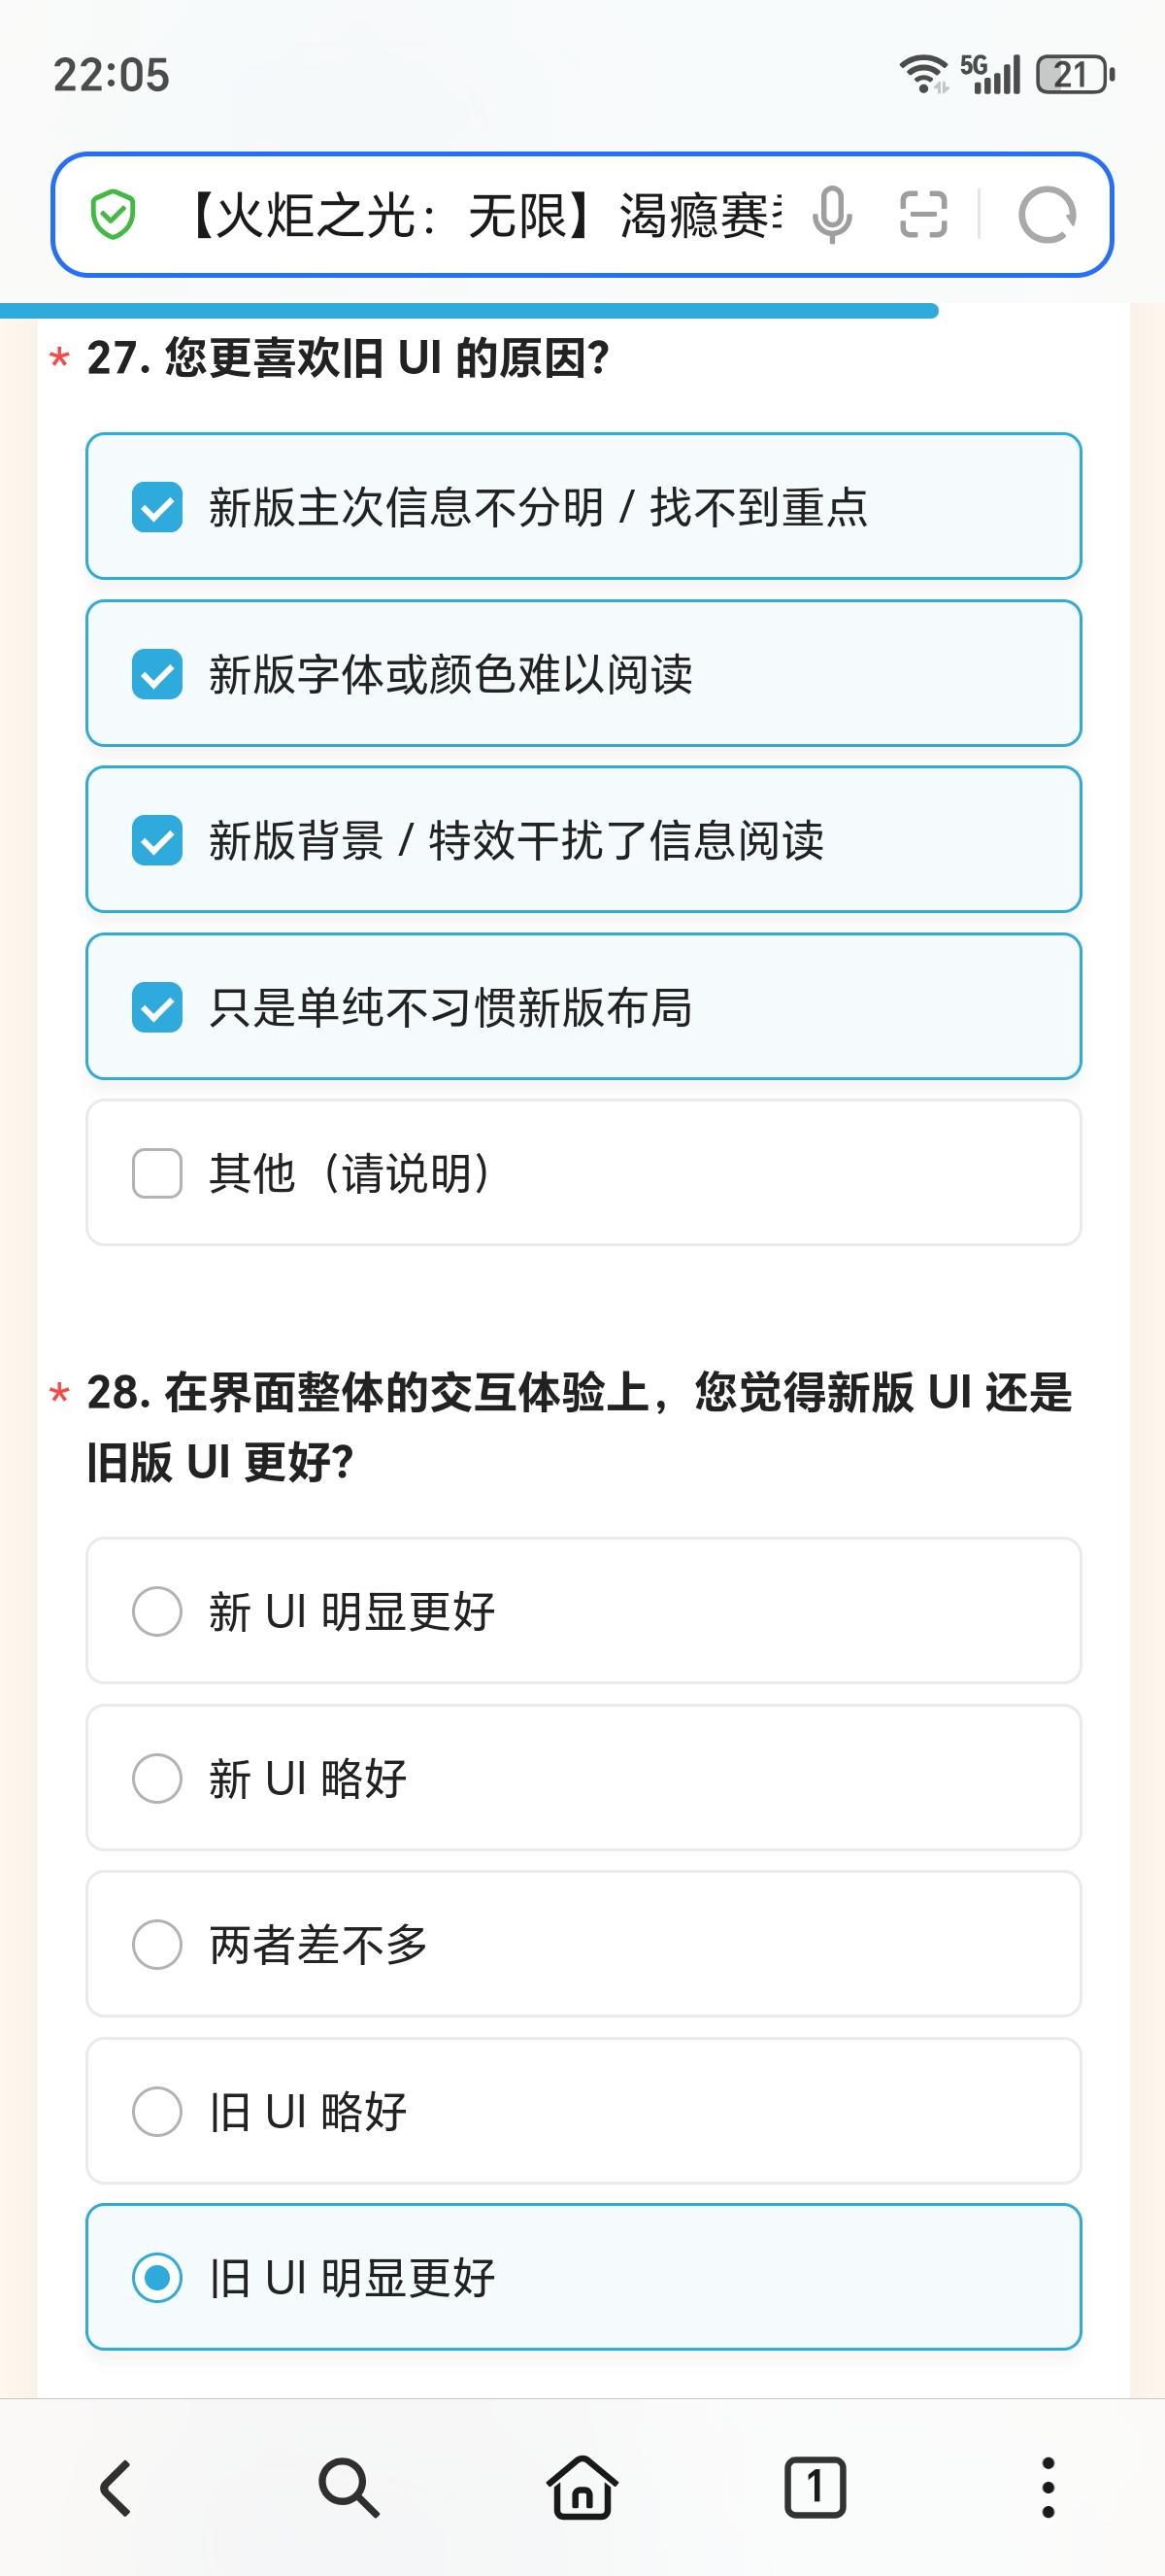Select the "新 UI 明显更好" radio option
This screenshot has width=1165, height=2576.
[x=157, y=1611]
